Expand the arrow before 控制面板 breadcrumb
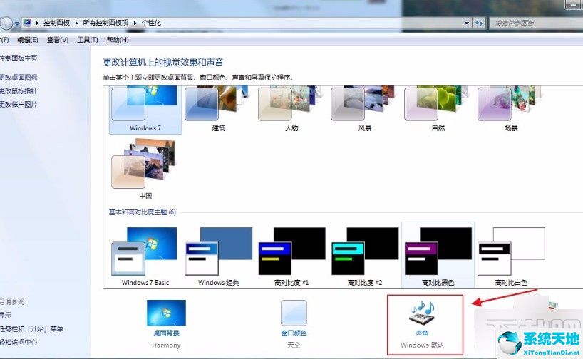This screenshot has height=359, width=583. point(37,23)
